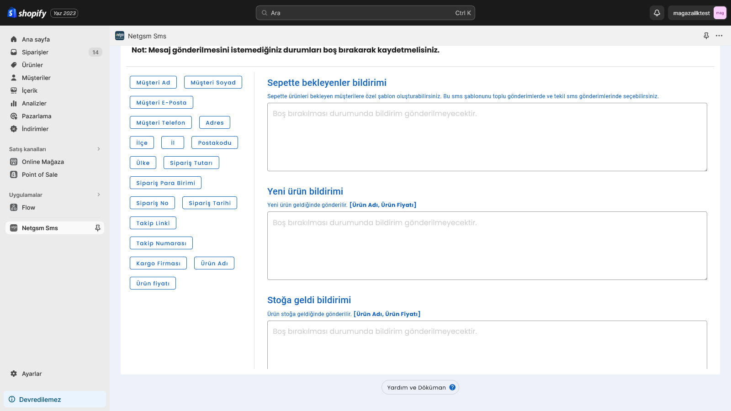Open the three-dot menu in the app header

[719, 36]
